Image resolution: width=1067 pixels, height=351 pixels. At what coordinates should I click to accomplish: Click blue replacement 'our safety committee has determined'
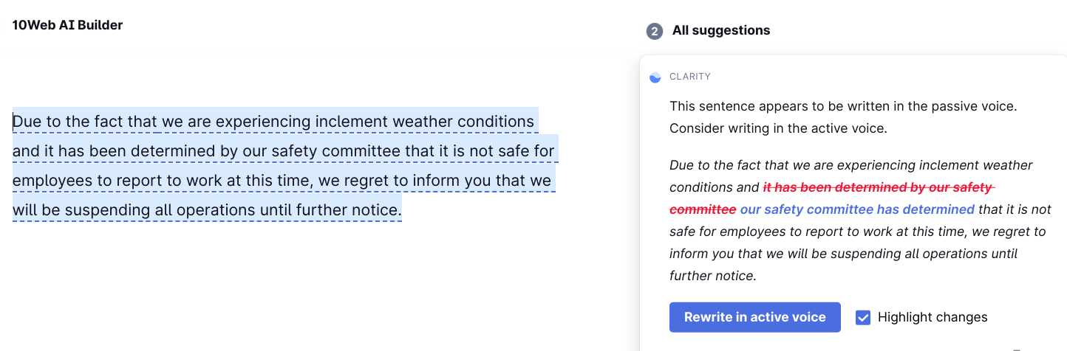(x=857, y=209)
